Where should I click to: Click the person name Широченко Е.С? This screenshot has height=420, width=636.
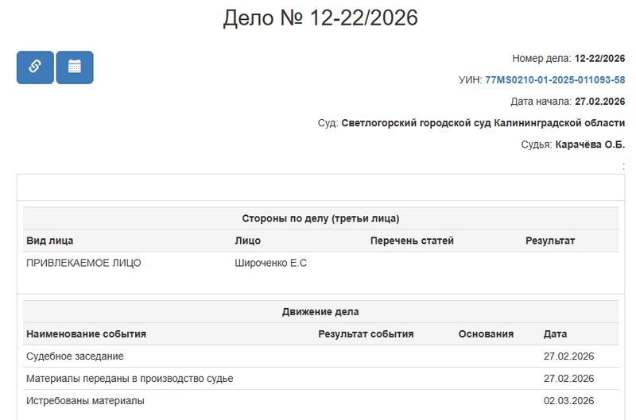tap(270, 263)
